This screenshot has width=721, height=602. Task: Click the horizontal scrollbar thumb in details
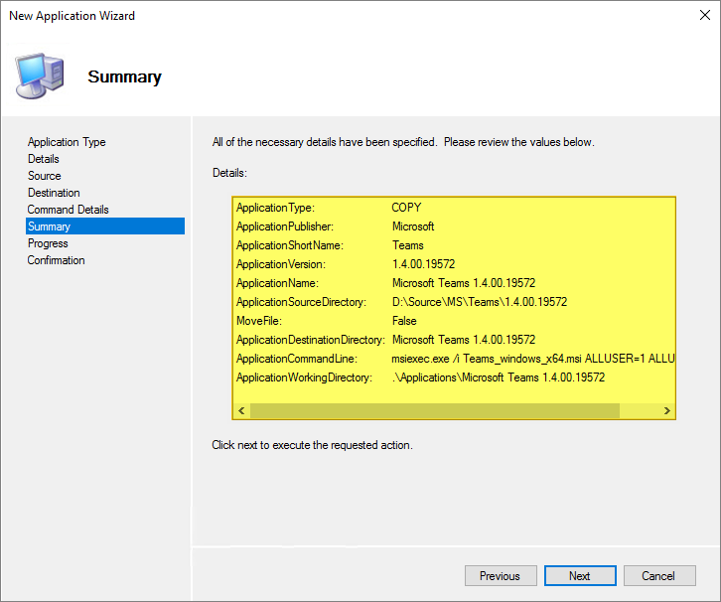pyautogui.click(x=434, y=411)
